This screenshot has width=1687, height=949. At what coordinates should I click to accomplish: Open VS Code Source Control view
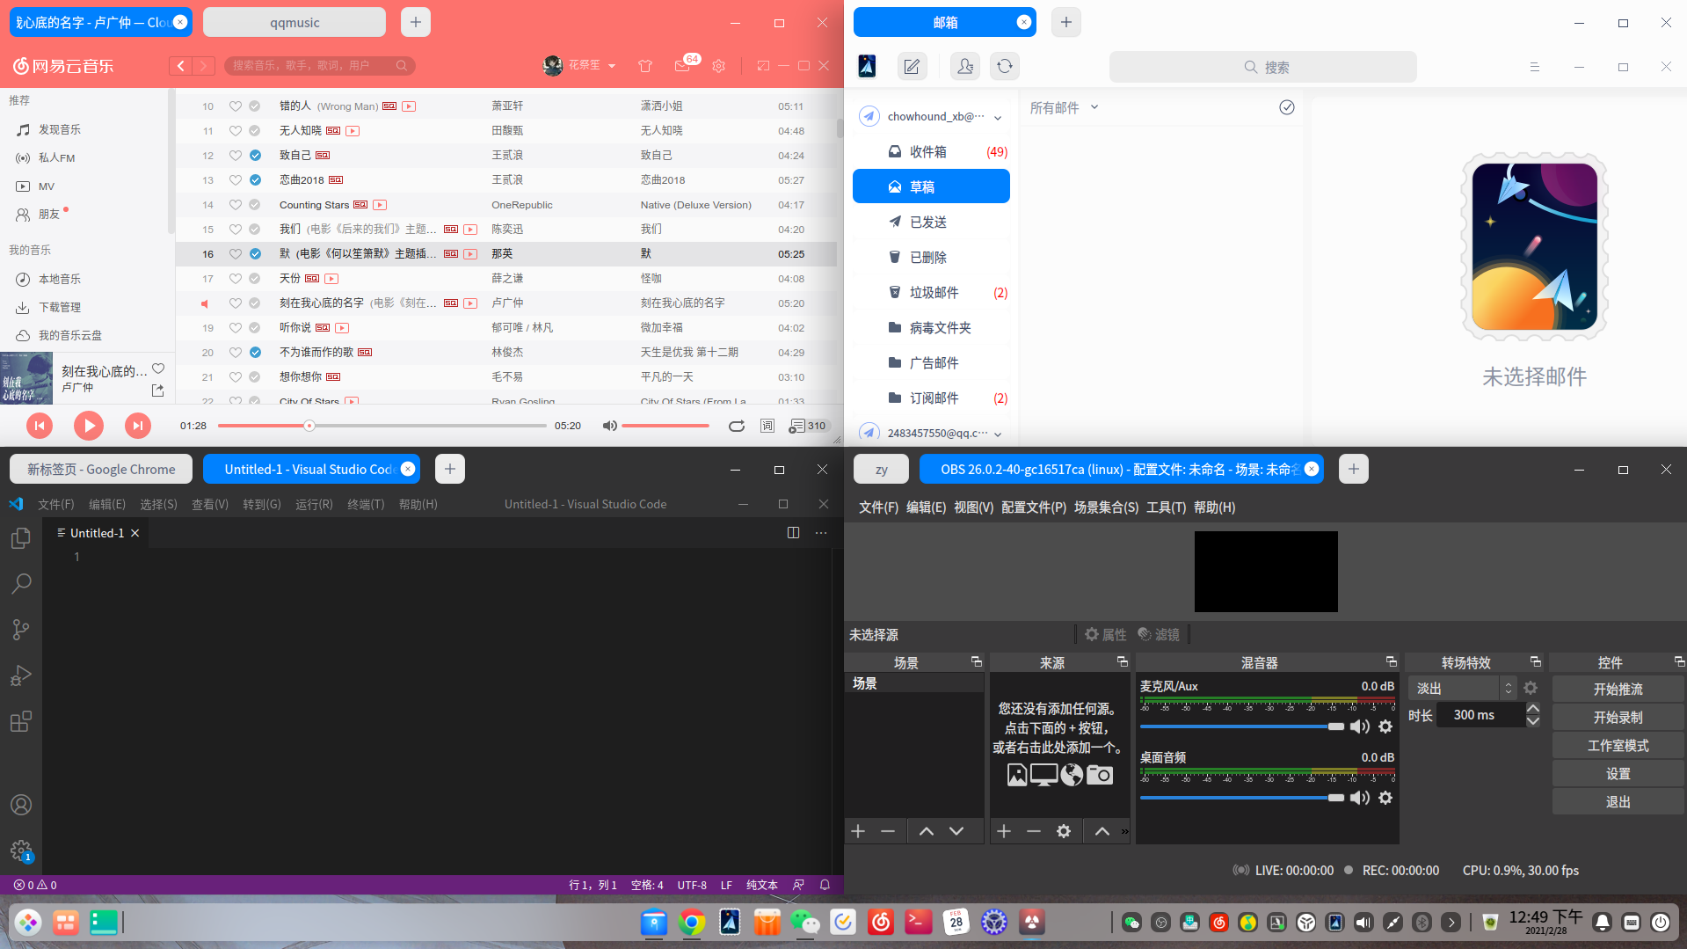21,630
